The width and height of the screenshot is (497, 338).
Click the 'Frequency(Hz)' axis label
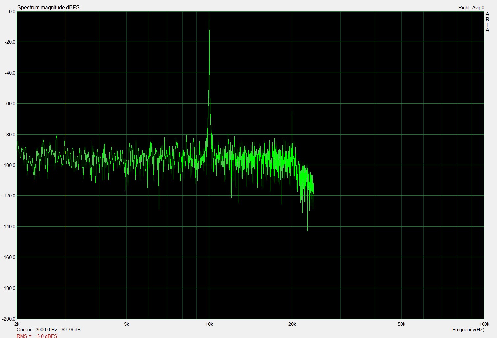(468, 329)
